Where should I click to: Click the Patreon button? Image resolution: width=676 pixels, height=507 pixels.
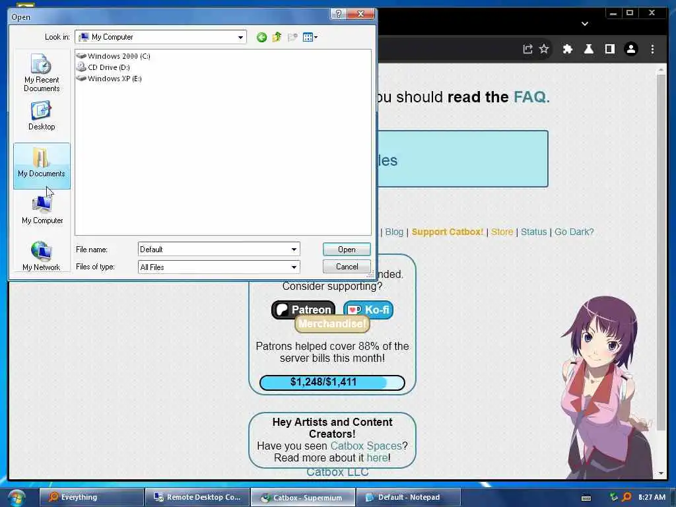303,310
